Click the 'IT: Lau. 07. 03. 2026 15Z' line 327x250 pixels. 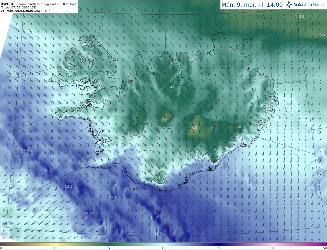point(18,7)
